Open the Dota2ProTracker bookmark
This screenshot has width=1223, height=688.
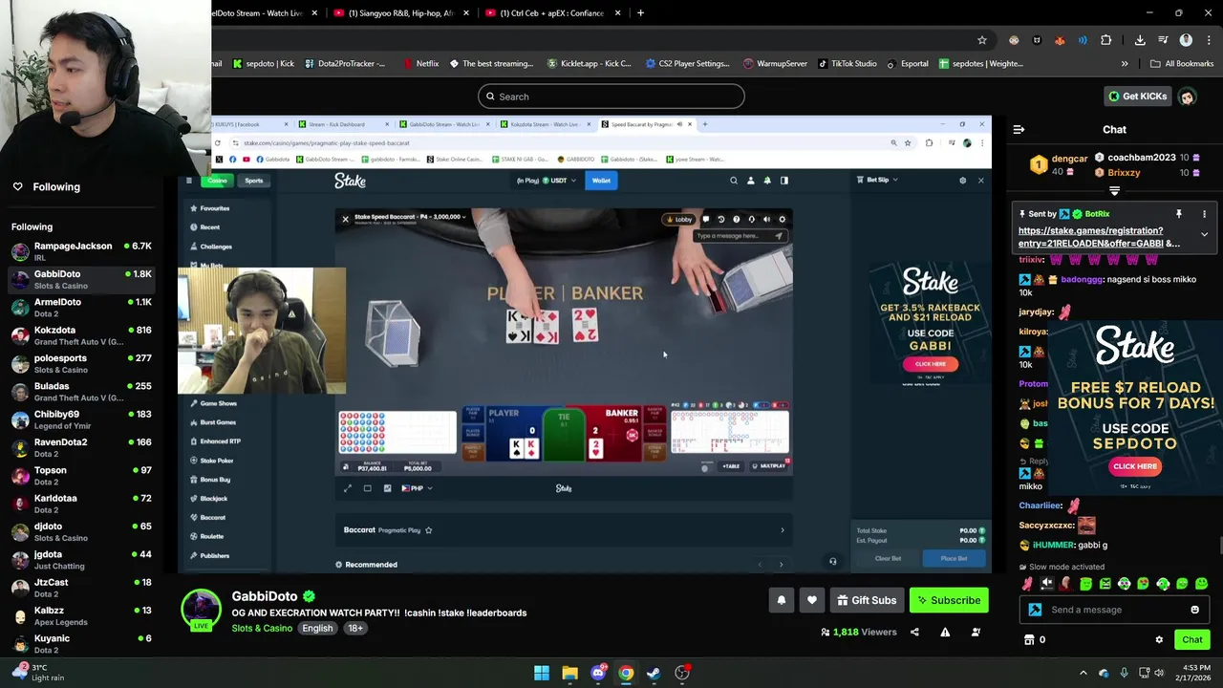[x=345, y=64]
